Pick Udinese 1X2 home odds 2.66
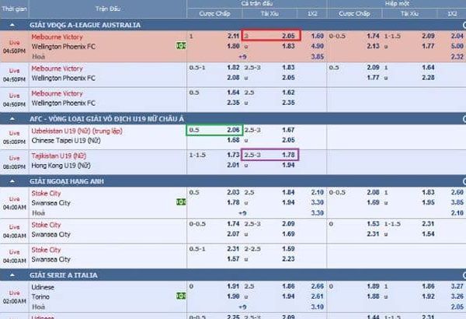 [318, 286]
